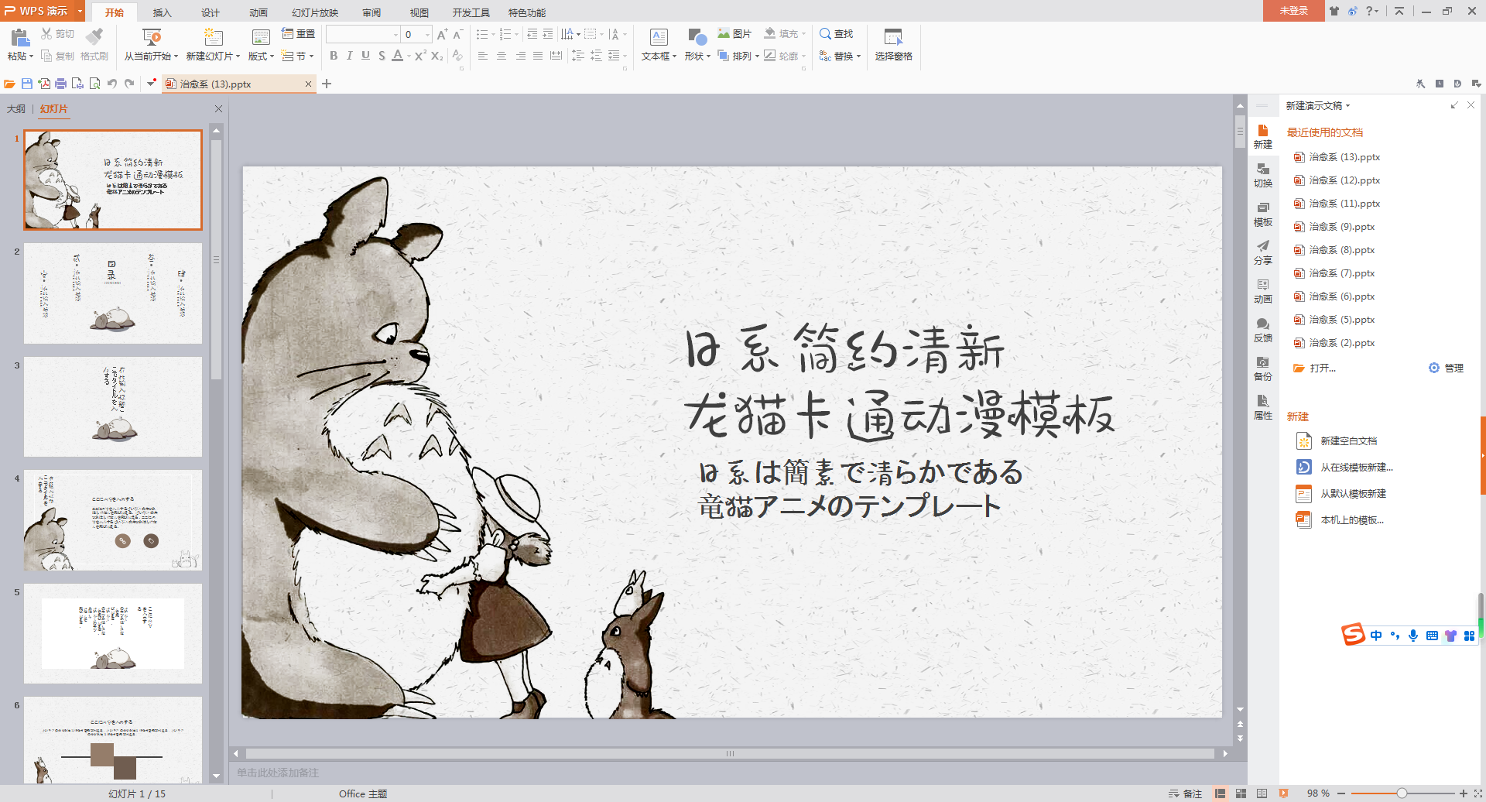This screenshot has width=1486, height=802.
Task: Click the 未登录 login button
Action: point(1293,11)
